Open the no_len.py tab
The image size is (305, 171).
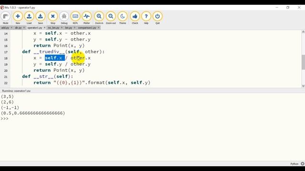(53, 28)
